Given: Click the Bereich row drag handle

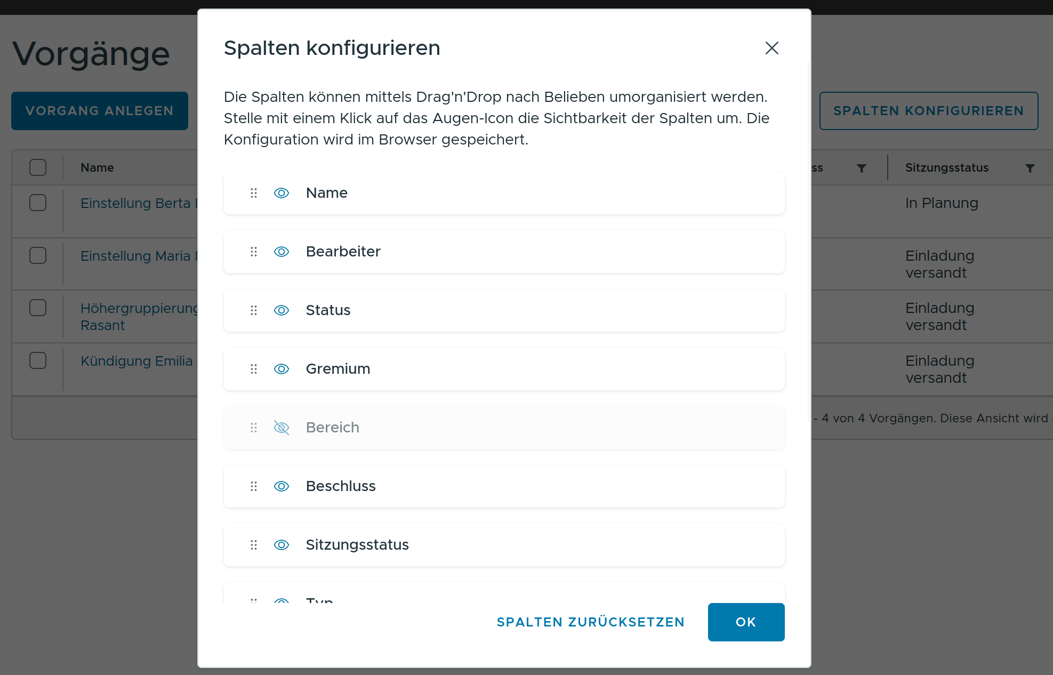Looking at the screenshot, I should (x=254, y=428).
